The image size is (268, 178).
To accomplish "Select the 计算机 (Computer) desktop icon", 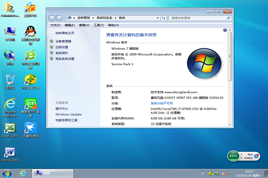I will pos(10,34).
